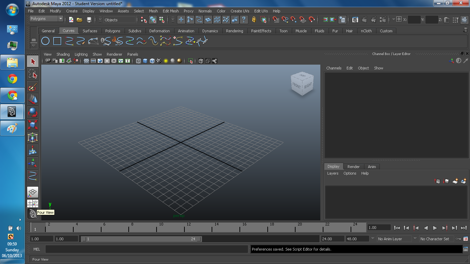
Task: Enable select by component type icon
Action: click(x=162, y=20)
